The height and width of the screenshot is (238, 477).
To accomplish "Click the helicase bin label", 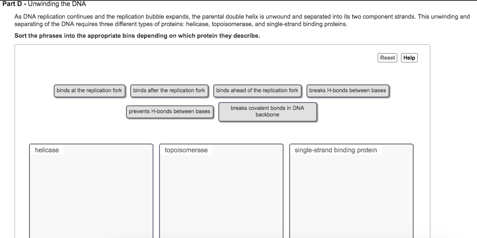I will (47, 150).
